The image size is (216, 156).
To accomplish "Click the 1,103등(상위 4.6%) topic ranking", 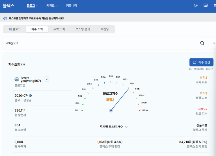I will coord(110,142).
